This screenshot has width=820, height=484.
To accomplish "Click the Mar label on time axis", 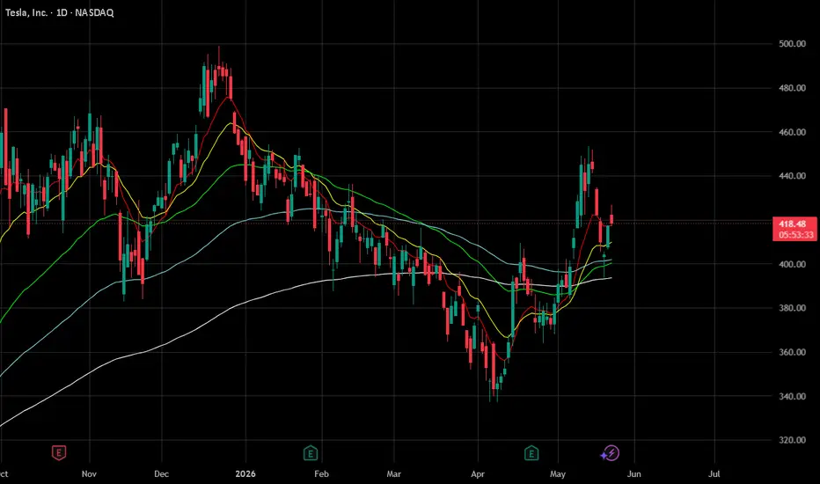I will click(393, 474).
